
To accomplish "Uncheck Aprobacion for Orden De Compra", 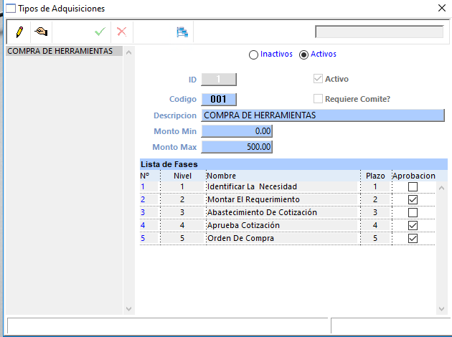I will pos(413,238).
